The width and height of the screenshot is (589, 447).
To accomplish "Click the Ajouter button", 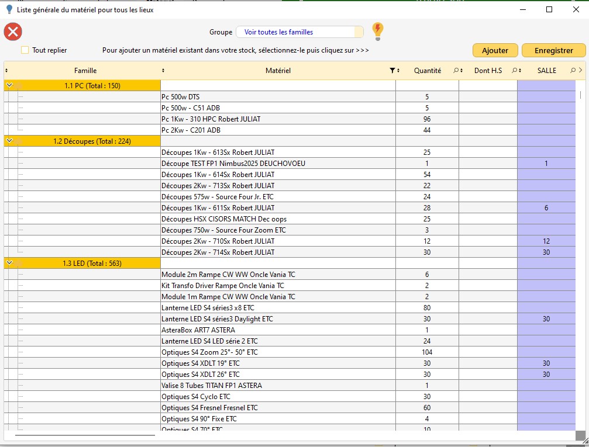I will 495,50.
